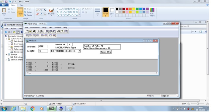Click the Color 1 button in Paint

coord(106,12)
